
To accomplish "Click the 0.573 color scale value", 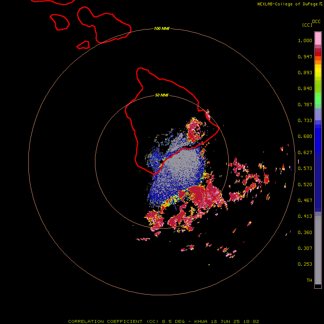I will click(305, 168).
